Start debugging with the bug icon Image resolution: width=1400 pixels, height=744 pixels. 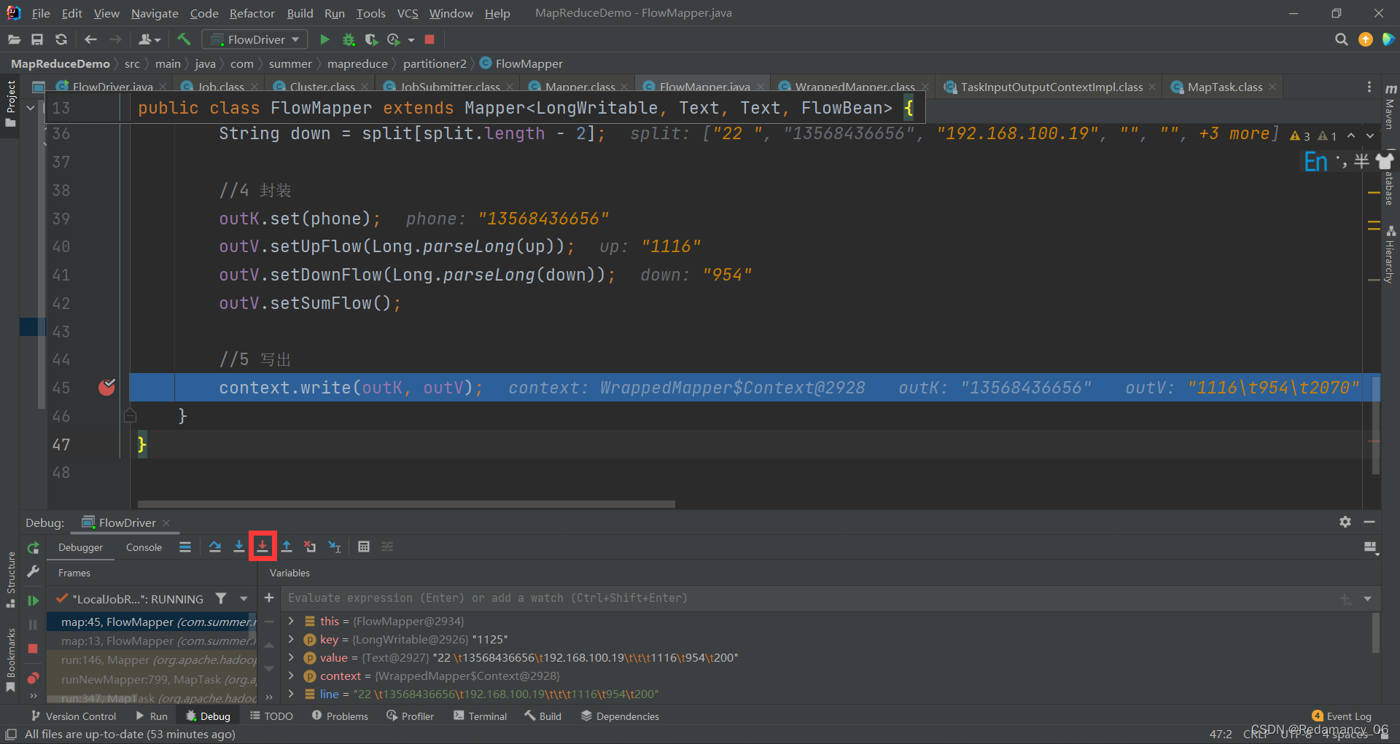point(349,39)
